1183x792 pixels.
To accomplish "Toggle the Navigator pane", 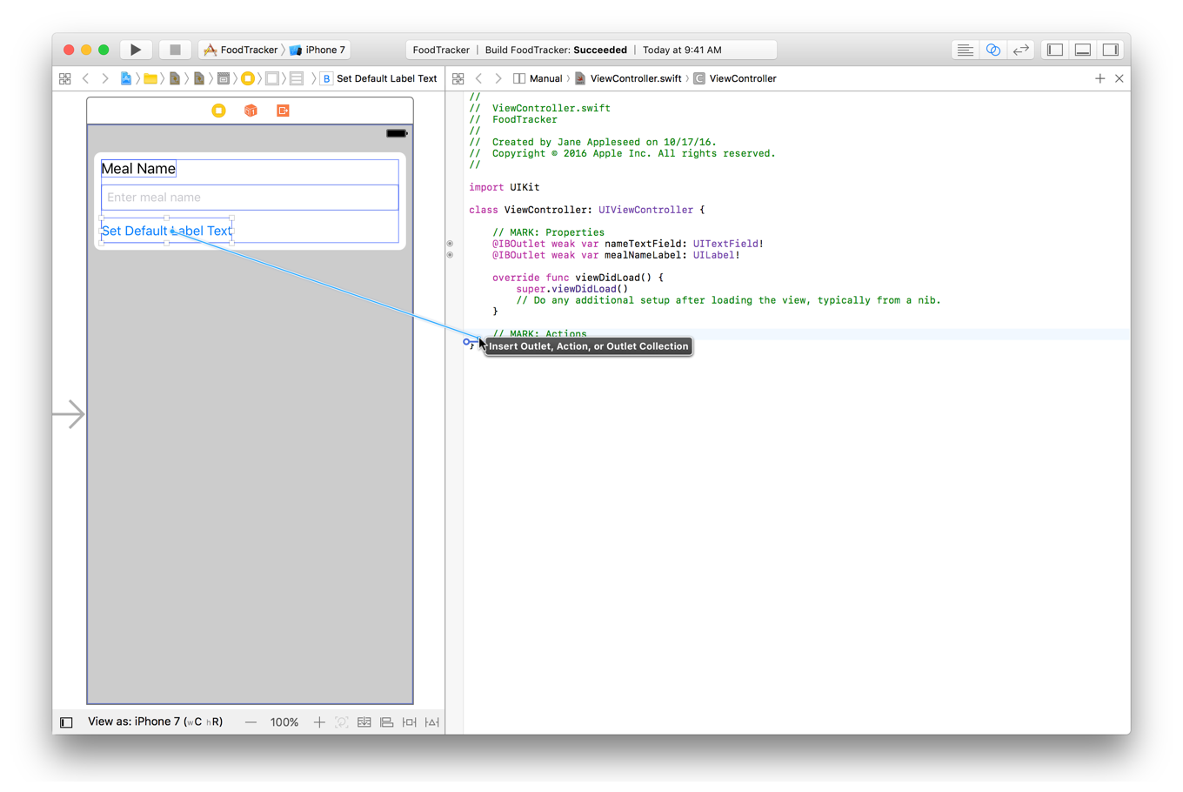I will coord(1055,50).
